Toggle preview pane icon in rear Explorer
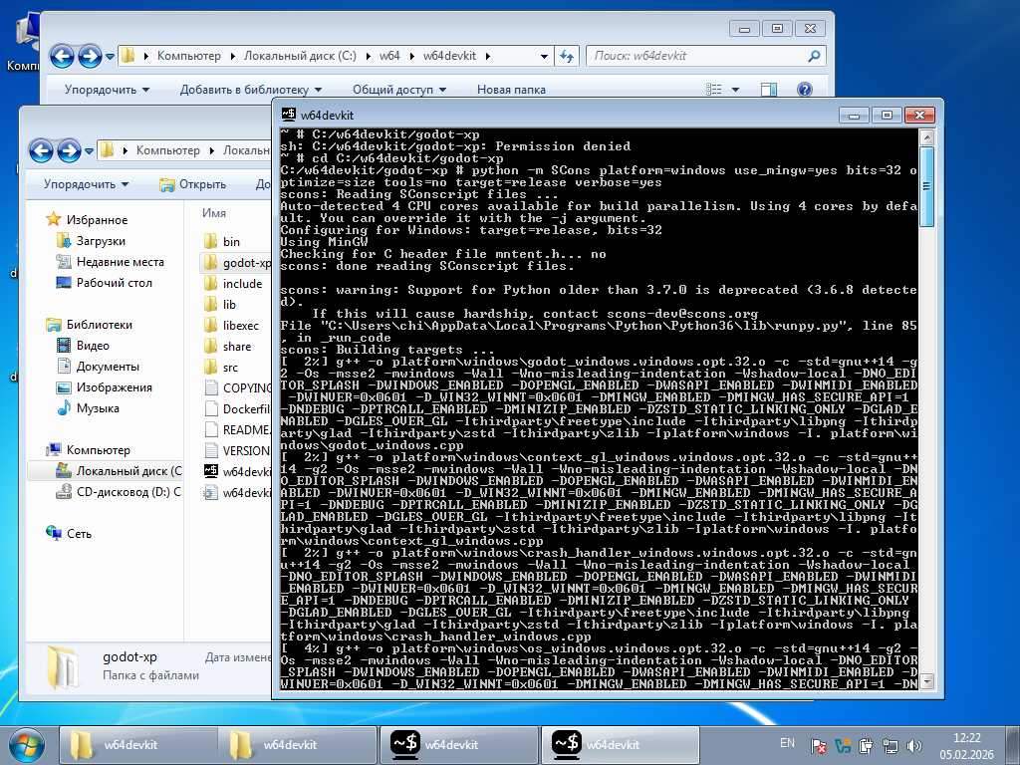 pyautogui.click(x=769, y=89)
